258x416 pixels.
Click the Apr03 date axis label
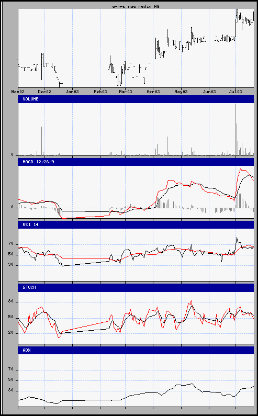coord(153,92)
